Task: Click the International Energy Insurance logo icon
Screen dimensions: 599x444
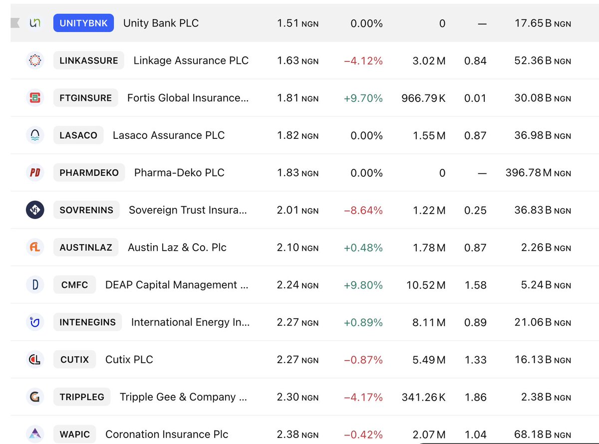Action: coord(35,322)
